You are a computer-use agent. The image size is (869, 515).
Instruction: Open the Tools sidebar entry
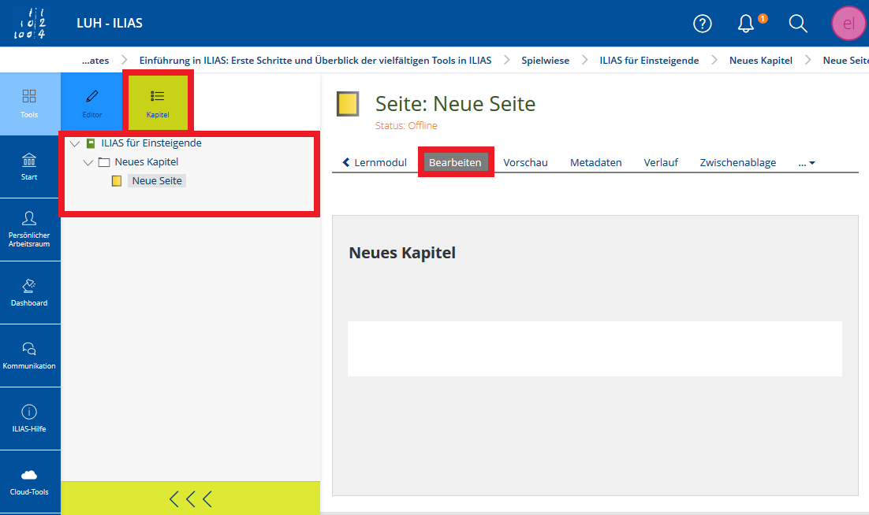click(29, 104)
